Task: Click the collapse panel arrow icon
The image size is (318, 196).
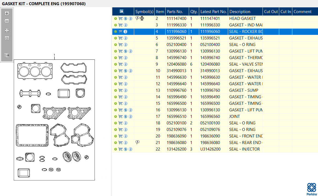Action: click(x=7, y=55)
